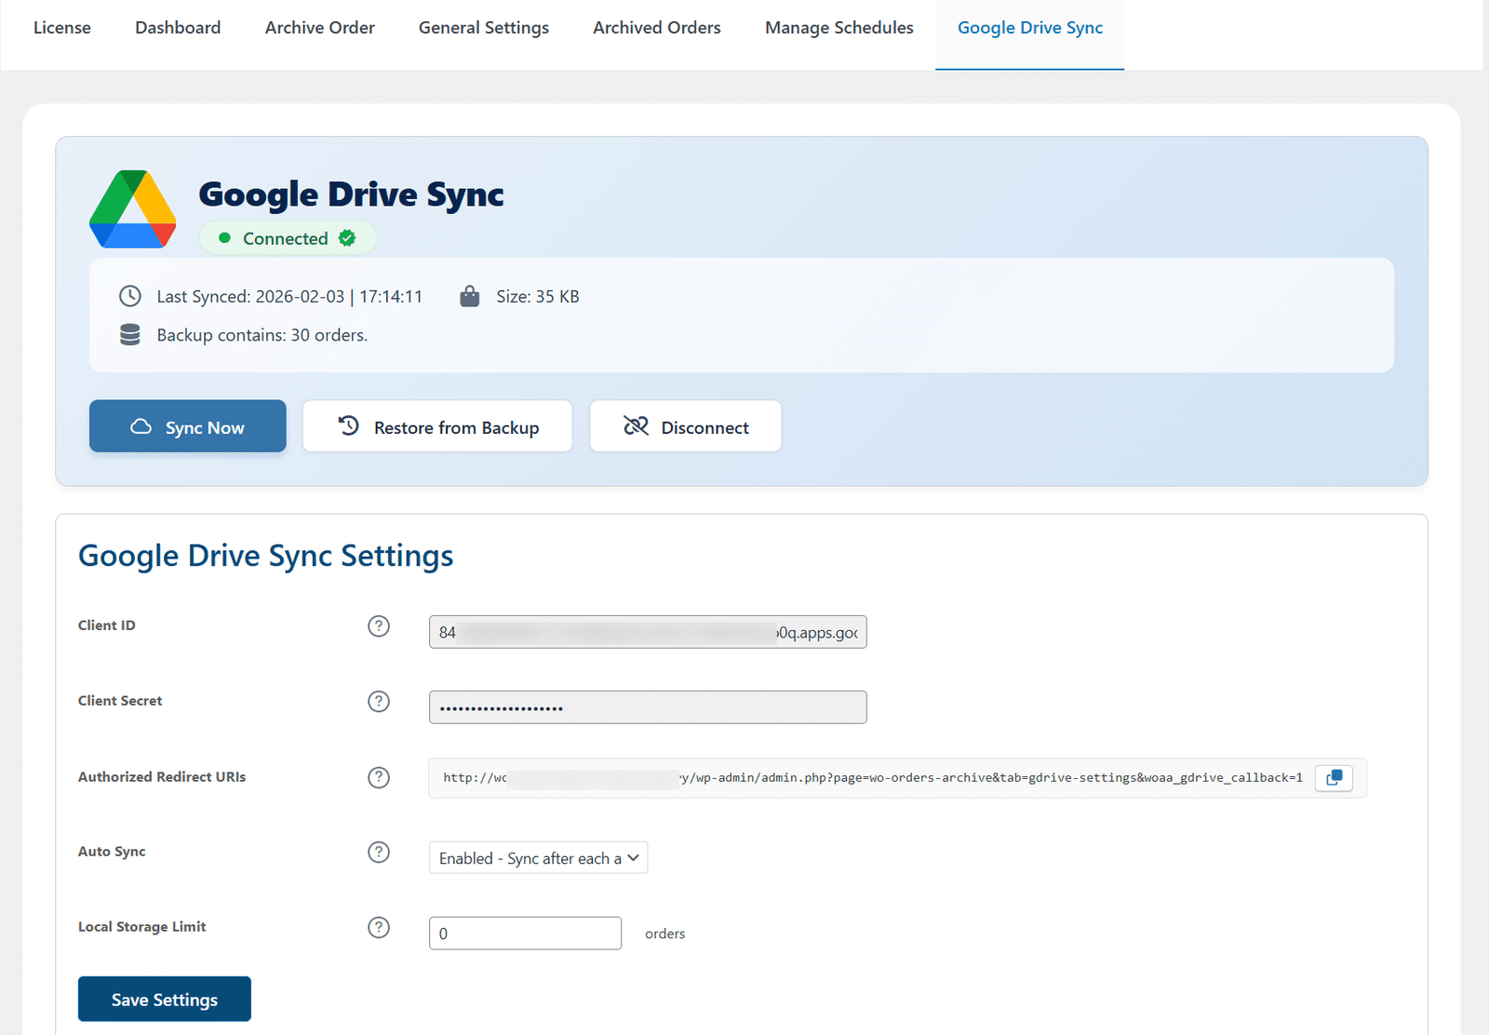Click the Authorized Redirect URI text

point(873,777)
